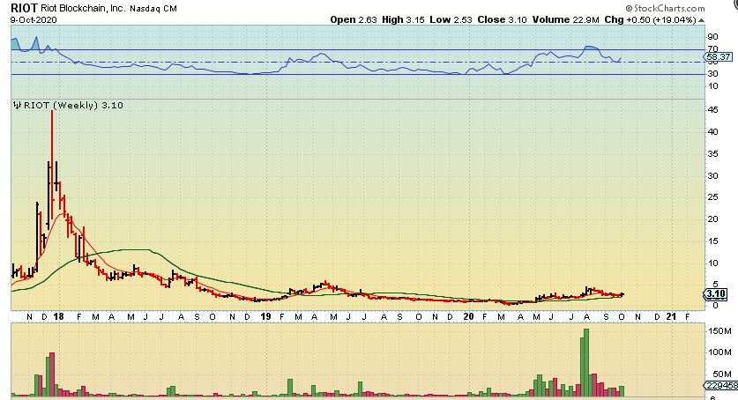Click the 100M label on the volume axis

point(719,352)
